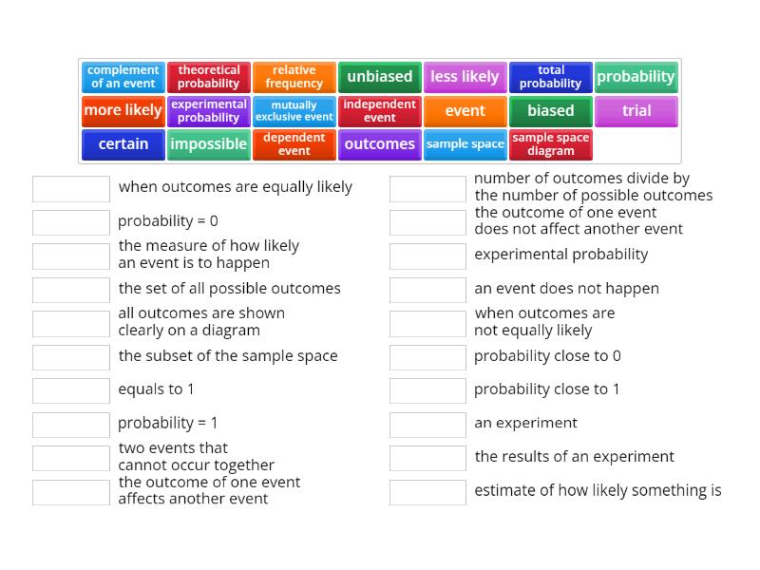Choose the 'sample space diagram' tile

pyautogui.click(x=551, y=144)
